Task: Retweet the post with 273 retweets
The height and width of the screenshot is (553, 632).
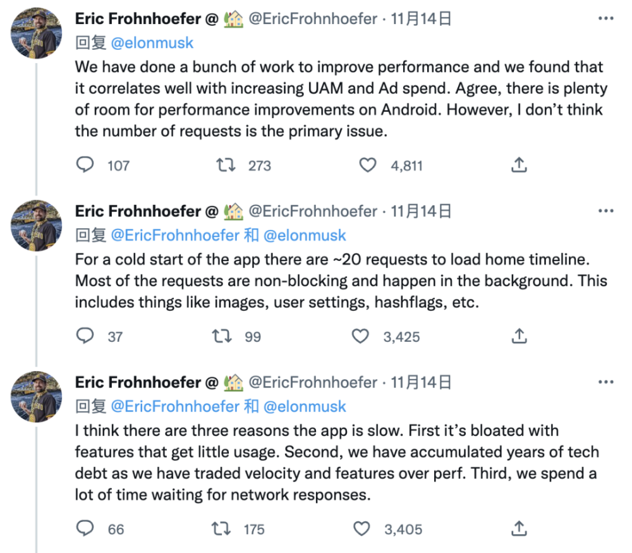Action: [x=226, y=165]
